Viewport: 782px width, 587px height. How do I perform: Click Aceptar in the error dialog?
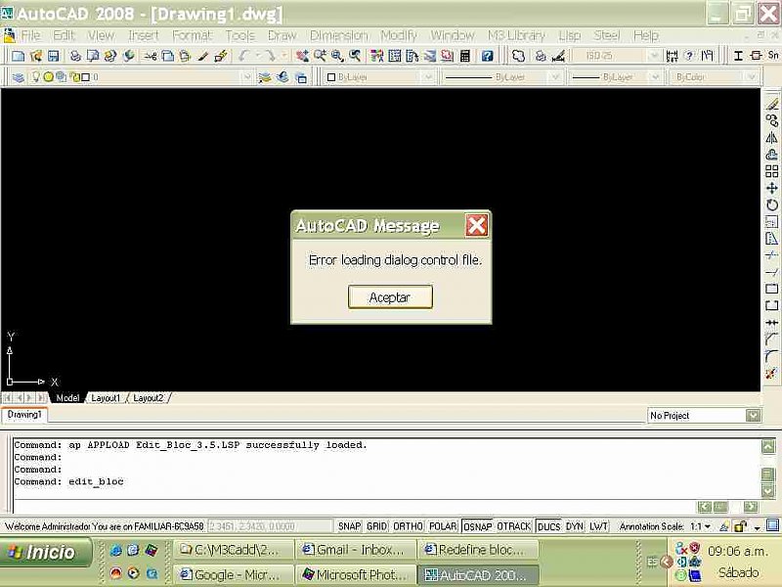pyautogui.click(x=390, y=297)
